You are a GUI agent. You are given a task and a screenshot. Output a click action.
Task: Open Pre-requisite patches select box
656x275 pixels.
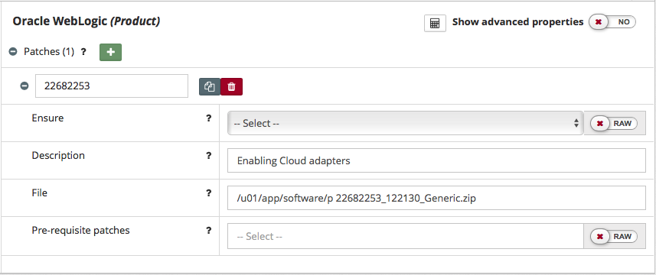coord(406,236)
